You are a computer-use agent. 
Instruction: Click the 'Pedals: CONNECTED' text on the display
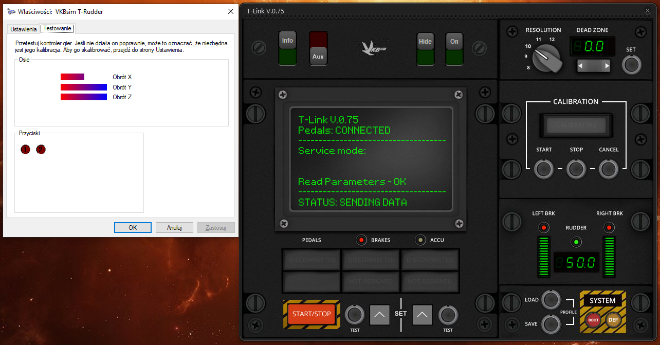(x=344, y=130)
